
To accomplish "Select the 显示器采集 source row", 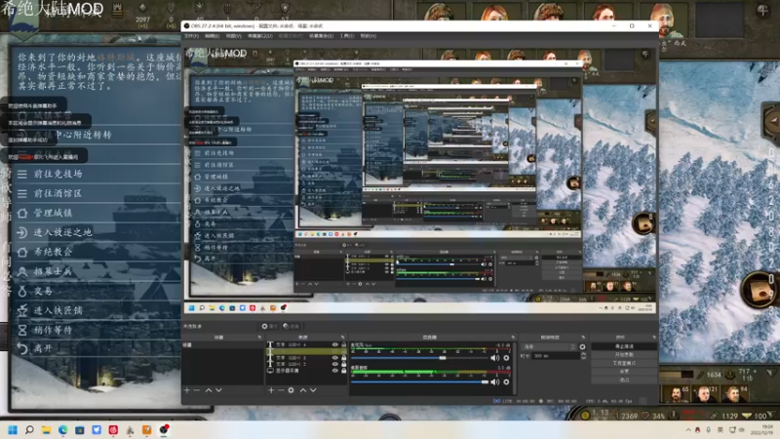I will [x=306, y=371].
